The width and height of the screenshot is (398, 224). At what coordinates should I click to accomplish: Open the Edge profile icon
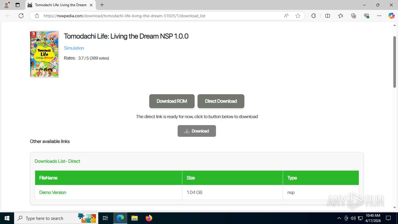point(6,5)
